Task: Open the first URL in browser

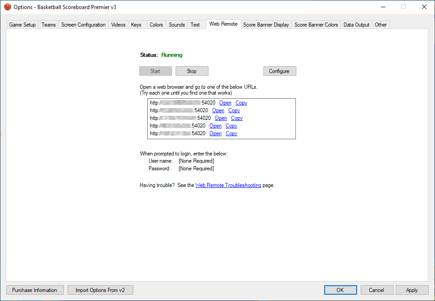Action: click(225, 103)
